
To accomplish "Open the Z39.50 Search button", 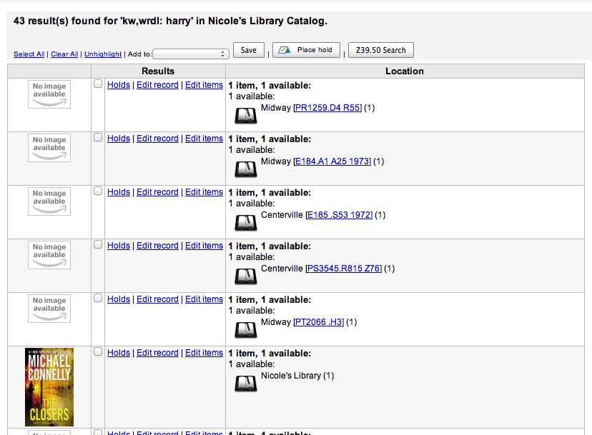I will (380, 50).
